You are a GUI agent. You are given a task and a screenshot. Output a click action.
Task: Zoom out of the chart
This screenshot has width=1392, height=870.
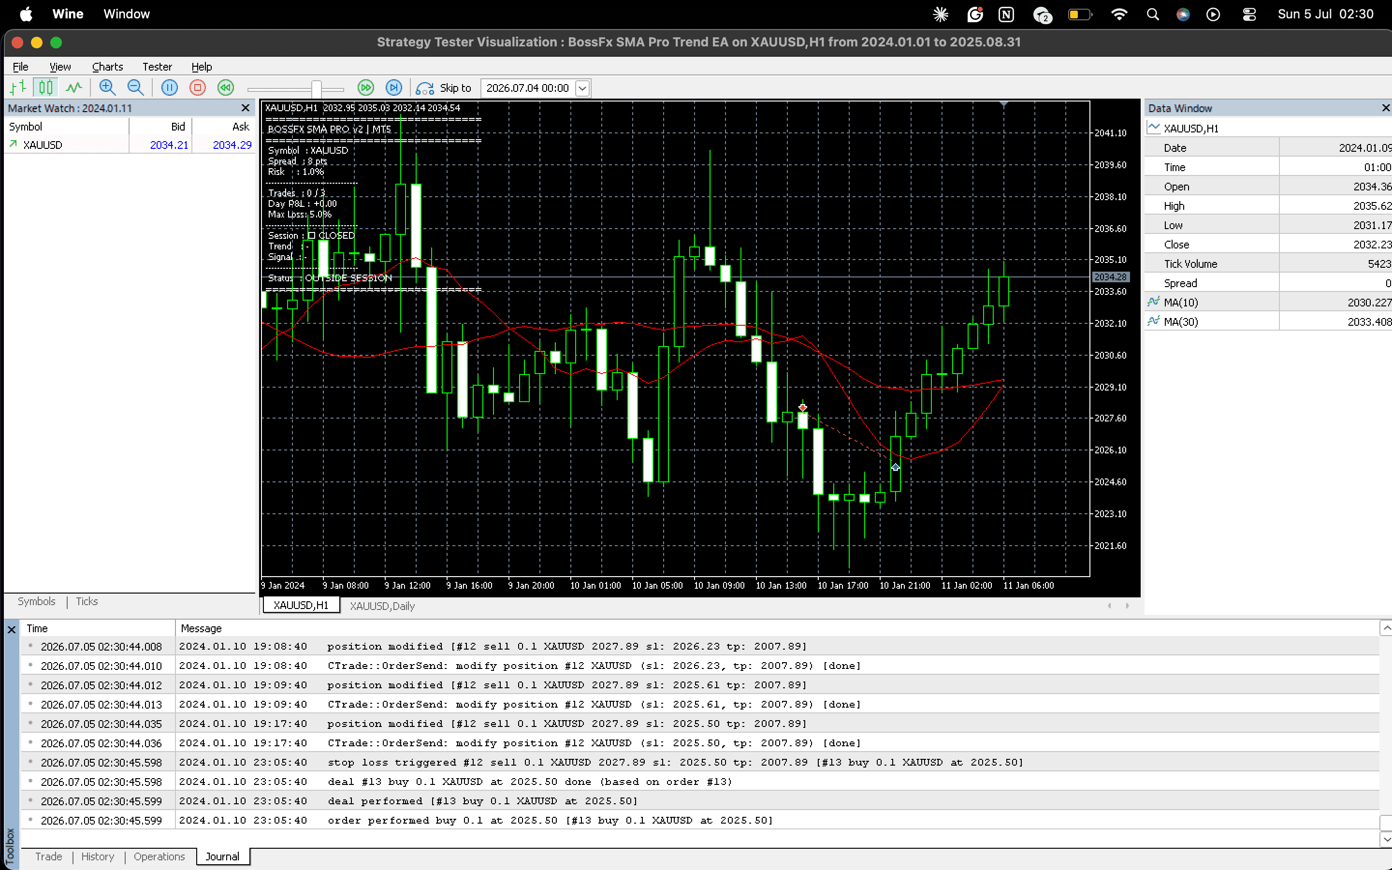136,87
